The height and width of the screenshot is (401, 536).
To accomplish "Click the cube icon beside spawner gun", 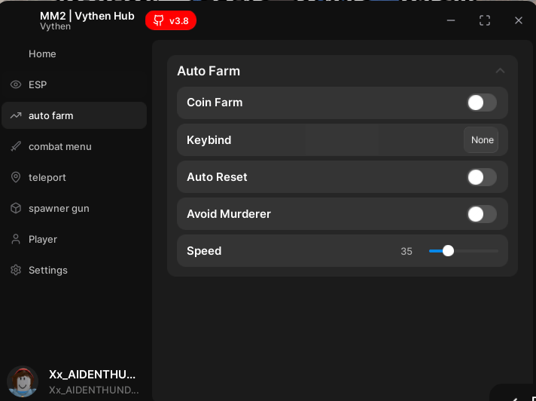I will (x=16, y=208).
